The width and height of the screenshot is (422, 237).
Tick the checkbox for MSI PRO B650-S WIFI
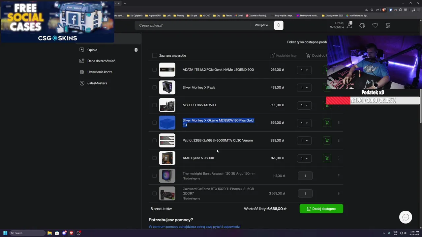click(x=155, y=105)
